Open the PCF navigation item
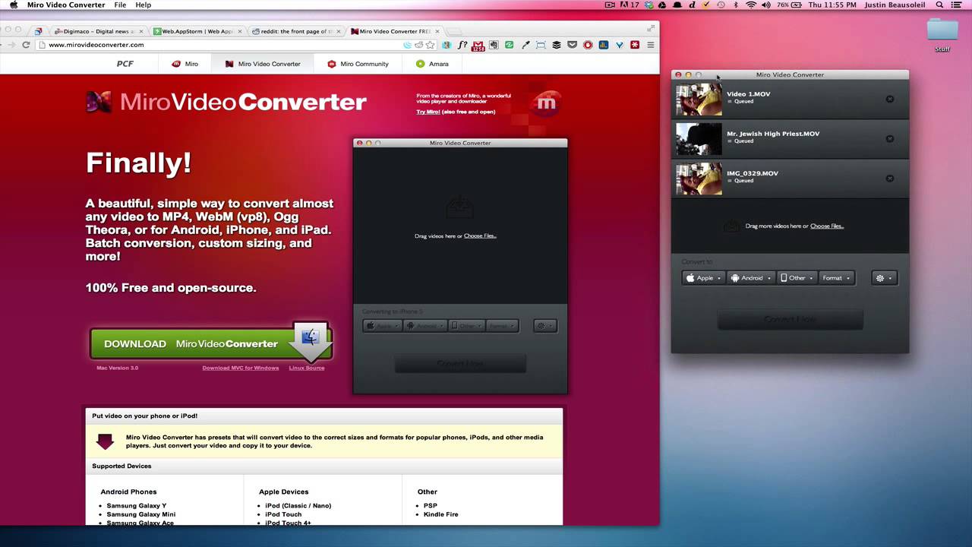The height and width of the screenshot is (547, 972). point(125,64)
